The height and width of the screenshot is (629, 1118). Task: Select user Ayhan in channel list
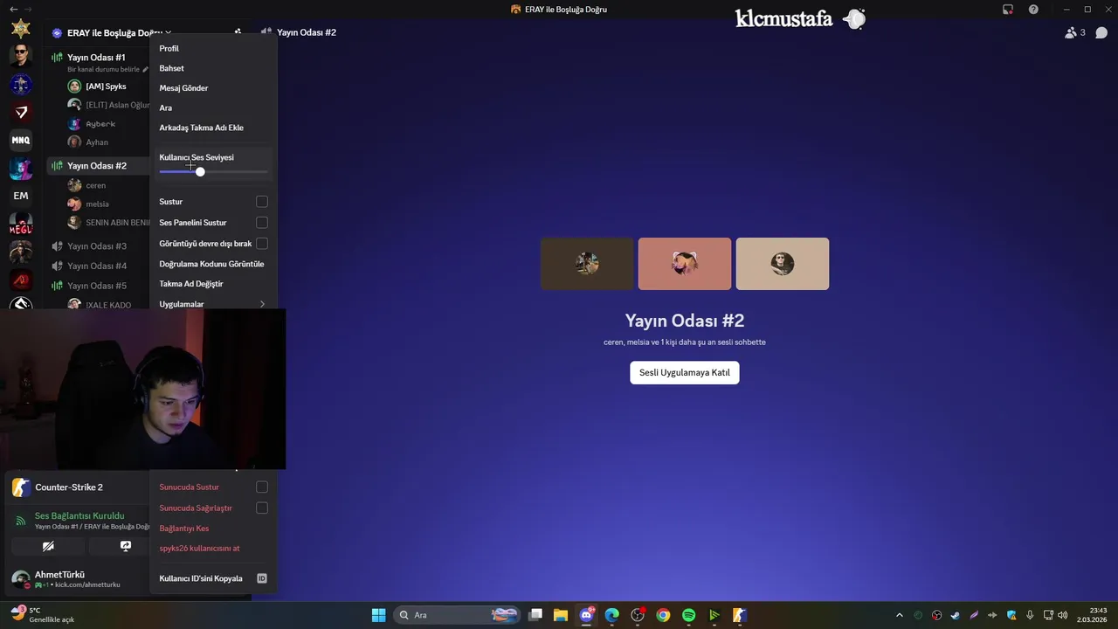click(97, 142)
